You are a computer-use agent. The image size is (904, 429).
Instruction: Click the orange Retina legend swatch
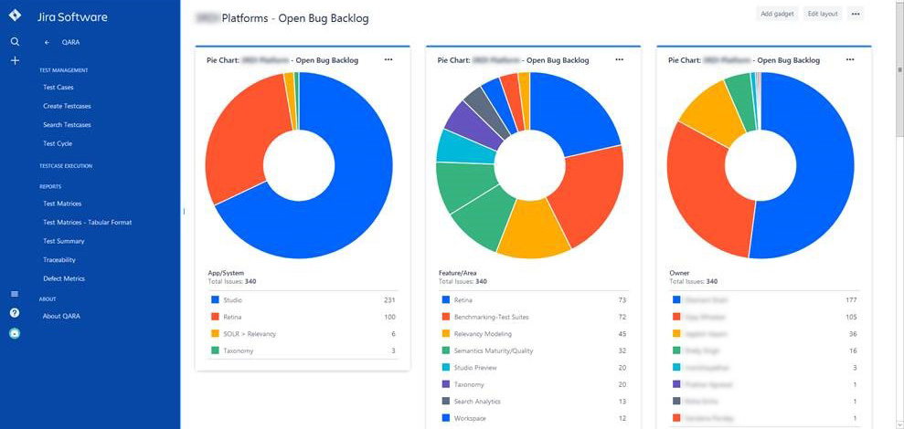(215, 317)
